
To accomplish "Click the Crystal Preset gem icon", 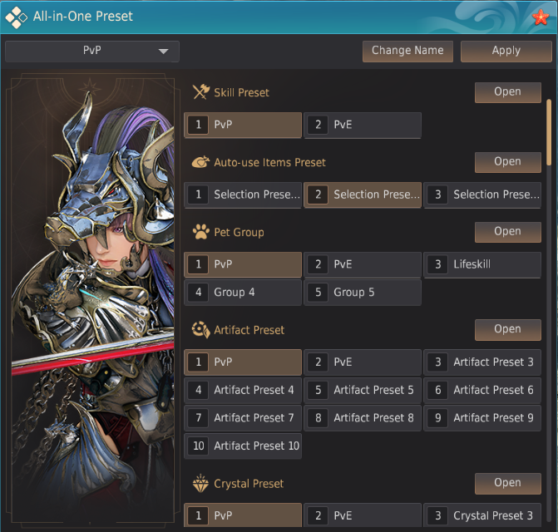I will pos(200,484).
